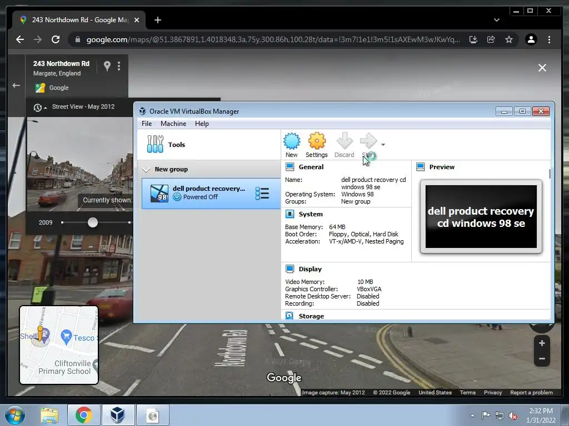
Task: Open the Help menu in VirtualBox
Action: 202,124
